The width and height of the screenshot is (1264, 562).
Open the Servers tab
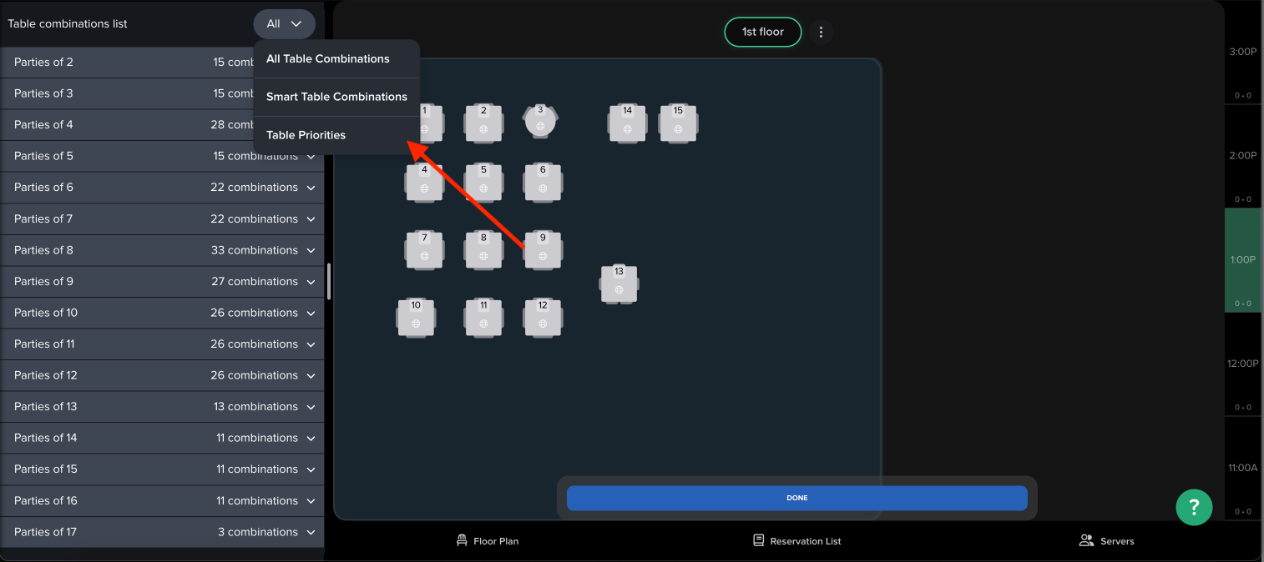pos(1106,541)
